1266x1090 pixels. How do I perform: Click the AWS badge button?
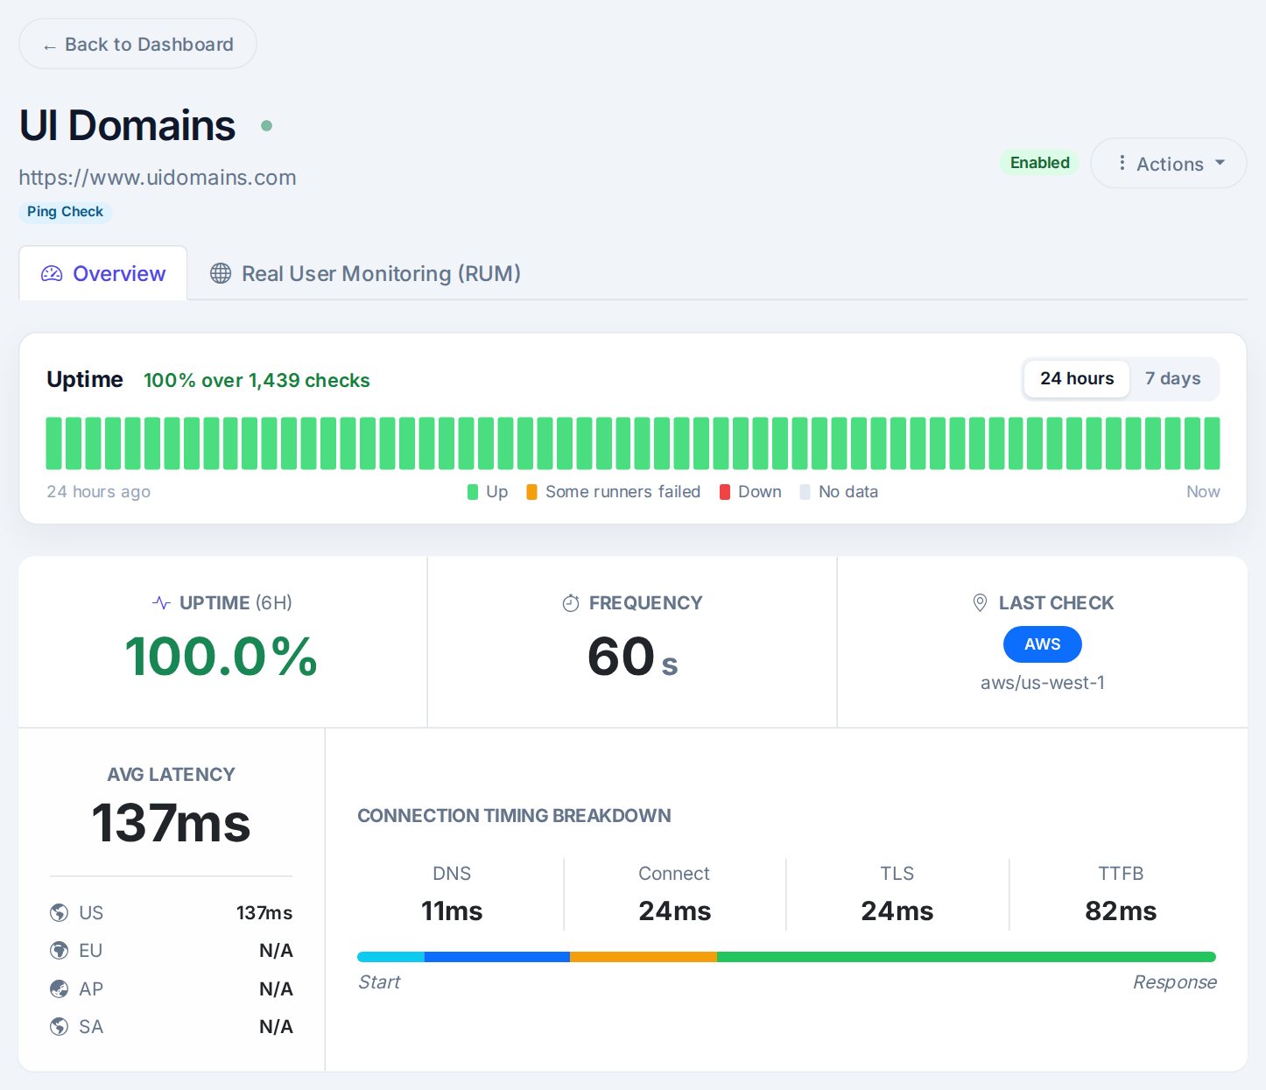click(x=1042, y=644)
